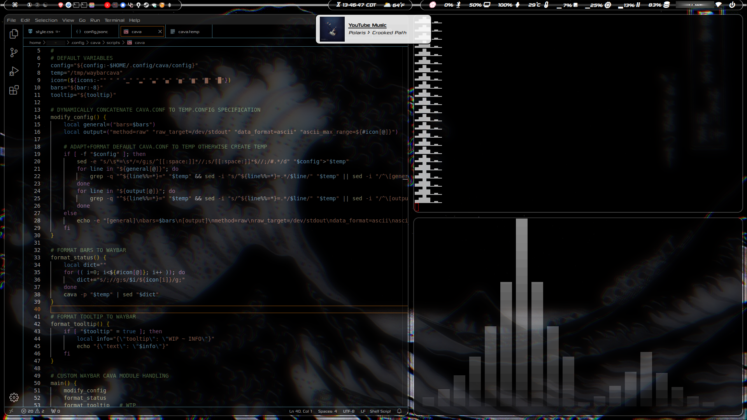Switch to the config.jsonc editor tab
The height and width of the screenshot is (420, 747).
tap(96, 31)
